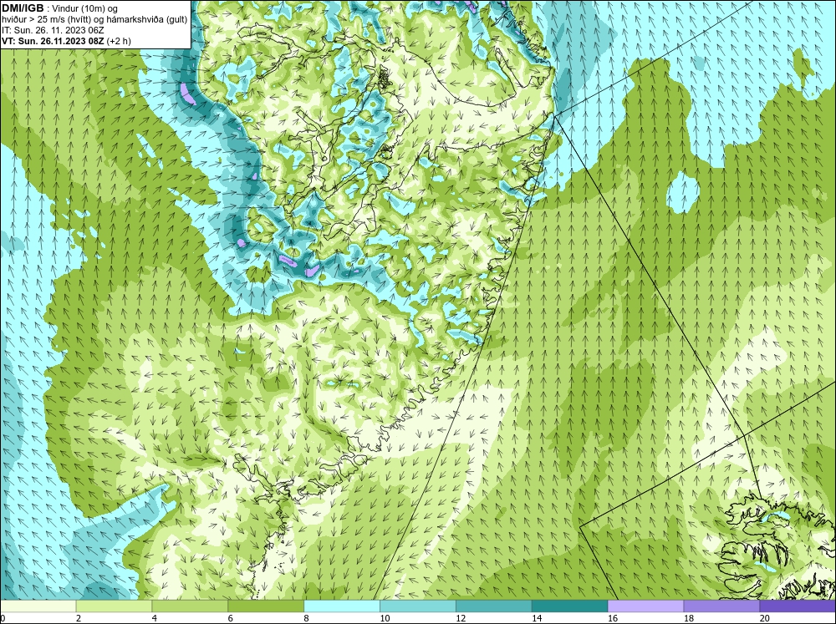The width and height of the screenshot is (836, 624).
Task: Click the 'VT: Sun. 26.11.2023 08Z' valid time text
Action: [x=53, y=41]
